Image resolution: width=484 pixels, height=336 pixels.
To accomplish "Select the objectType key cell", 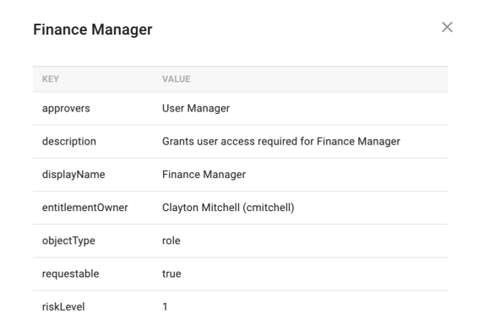I will [68, 241].
